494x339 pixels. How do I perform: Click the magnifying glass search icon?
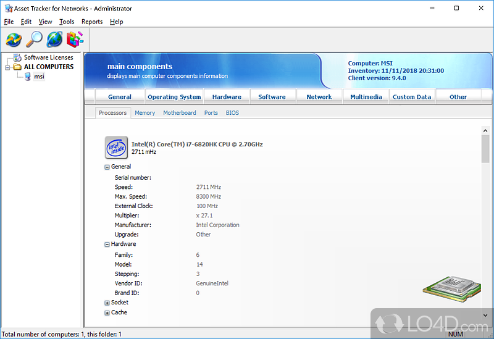point(33,40)
